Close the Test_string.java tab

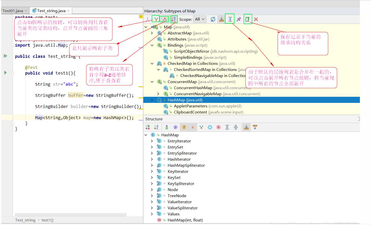pyautogui.click(x=68, y=11)
